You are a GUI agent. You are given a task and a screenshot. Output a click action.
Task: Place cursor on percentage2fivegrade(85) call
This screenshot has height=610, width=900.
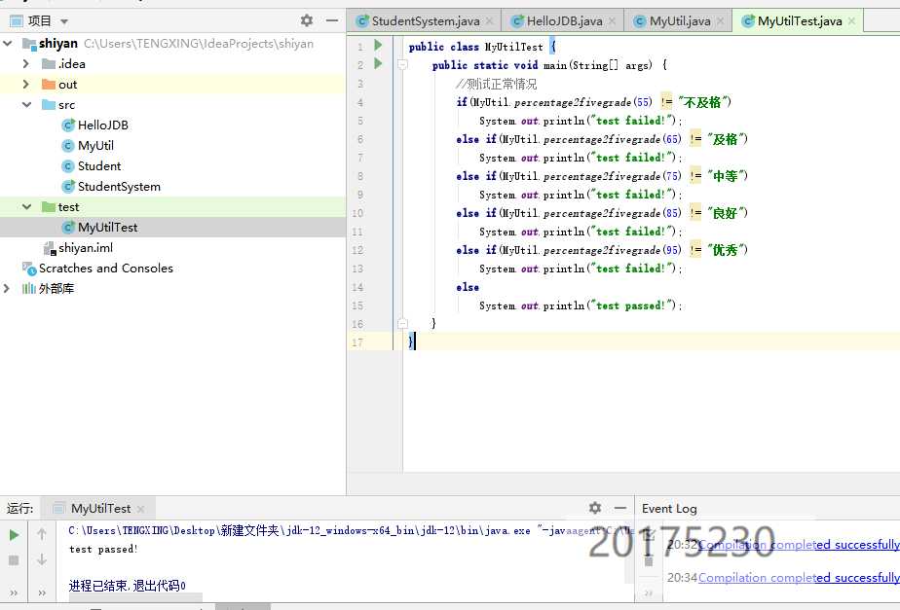point(613,213)
